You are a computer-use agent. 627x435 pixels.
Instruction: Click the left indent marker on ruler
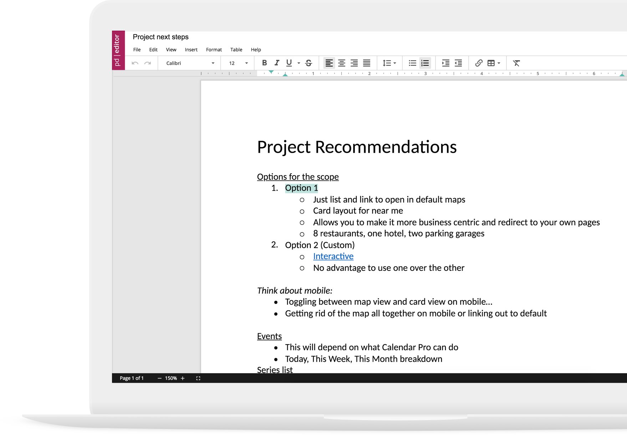pyautogui.click(x=285, y=75)
